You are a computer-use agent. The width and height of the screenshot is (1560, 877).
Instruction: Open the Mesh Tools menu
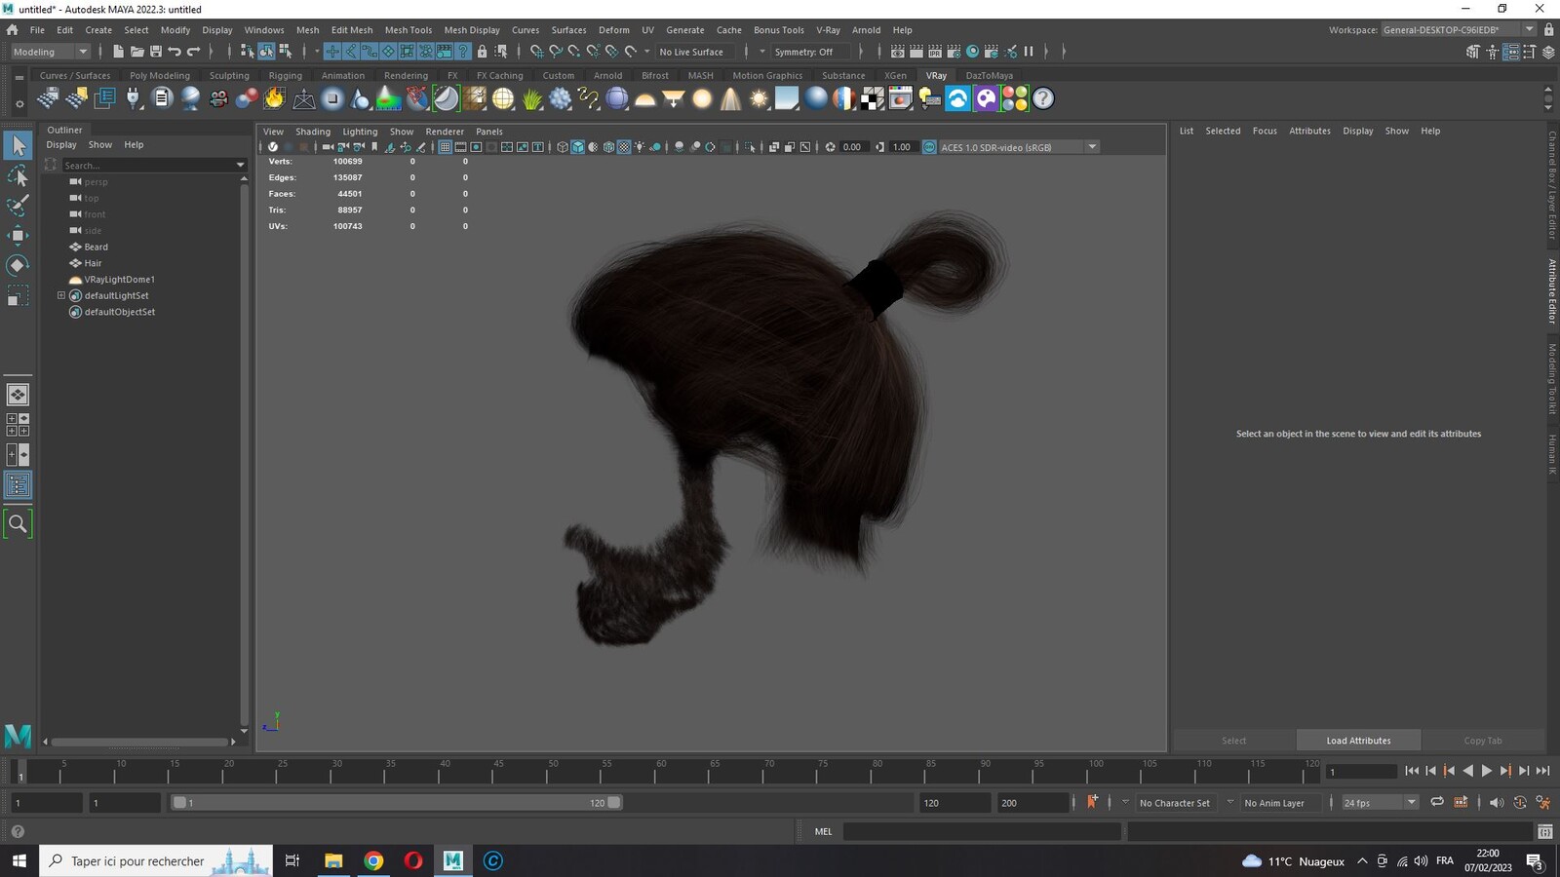coord(408,30)
